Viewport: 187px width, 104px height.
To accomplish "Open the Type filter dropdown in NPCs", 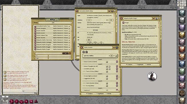I will [x=59, y=58].
